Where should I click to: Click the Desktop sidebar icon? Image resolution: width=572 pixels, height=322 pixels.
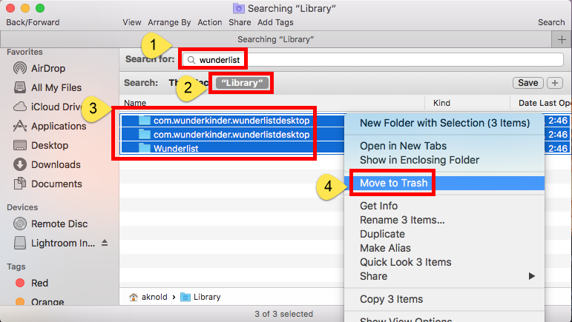tap(20, 145)
